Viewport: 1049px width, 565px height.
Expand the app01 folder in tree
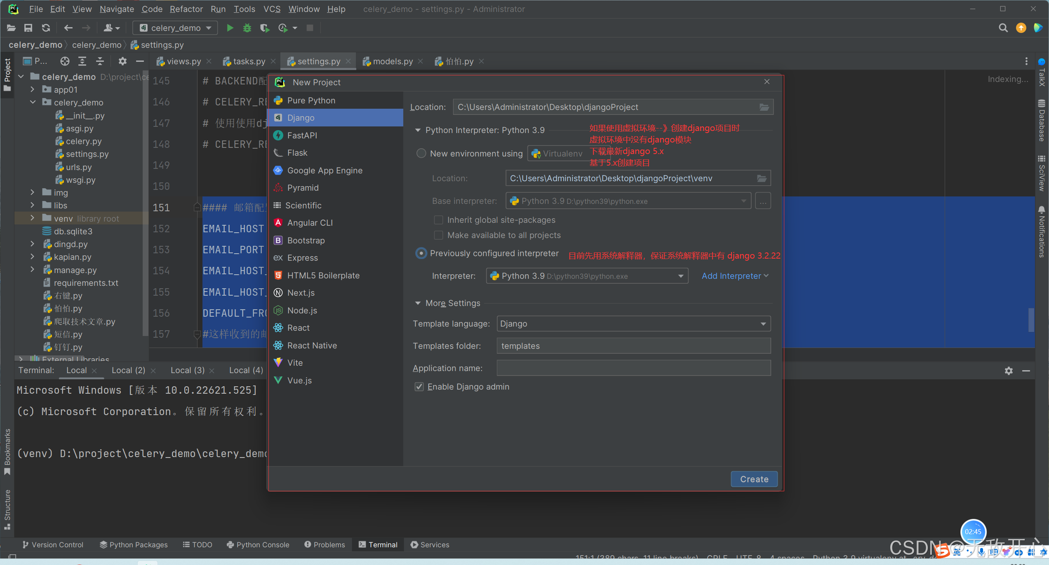coord(33,89)
